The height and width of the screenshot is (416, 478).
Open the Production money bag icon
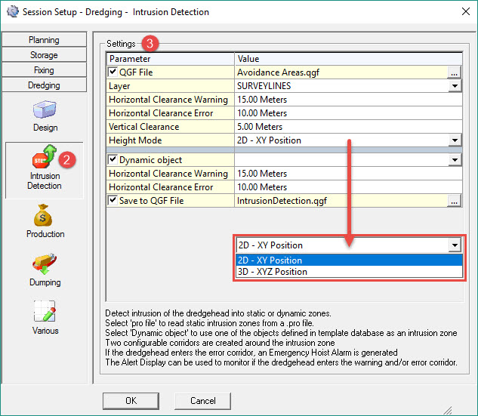[x=45, y=216]
